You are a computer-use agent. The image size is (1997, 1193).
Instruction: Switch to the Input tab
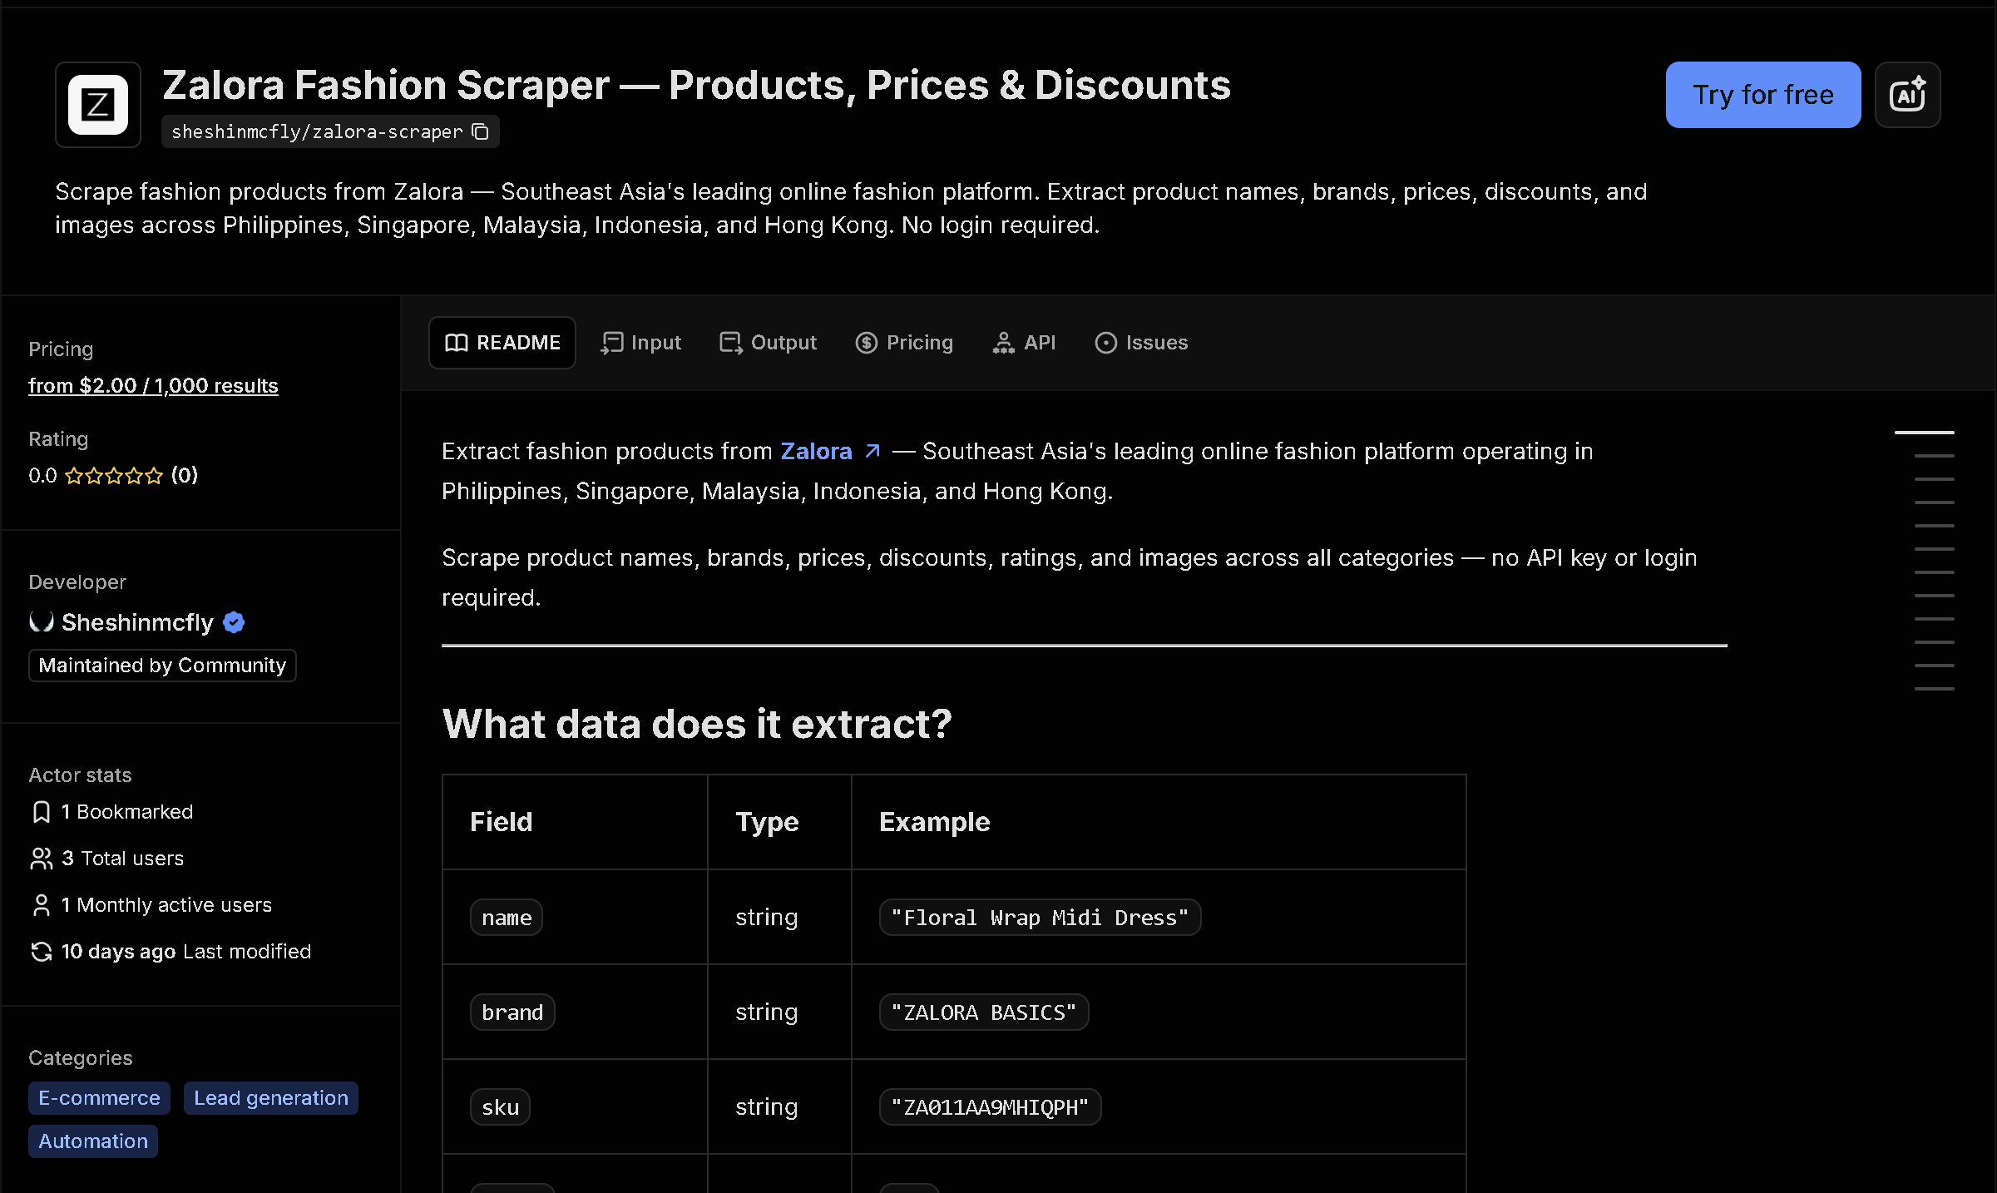coord(641,343)
